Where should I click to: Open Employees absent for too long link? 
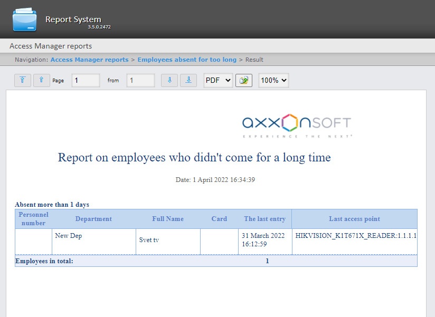click(x=187, y=60)
